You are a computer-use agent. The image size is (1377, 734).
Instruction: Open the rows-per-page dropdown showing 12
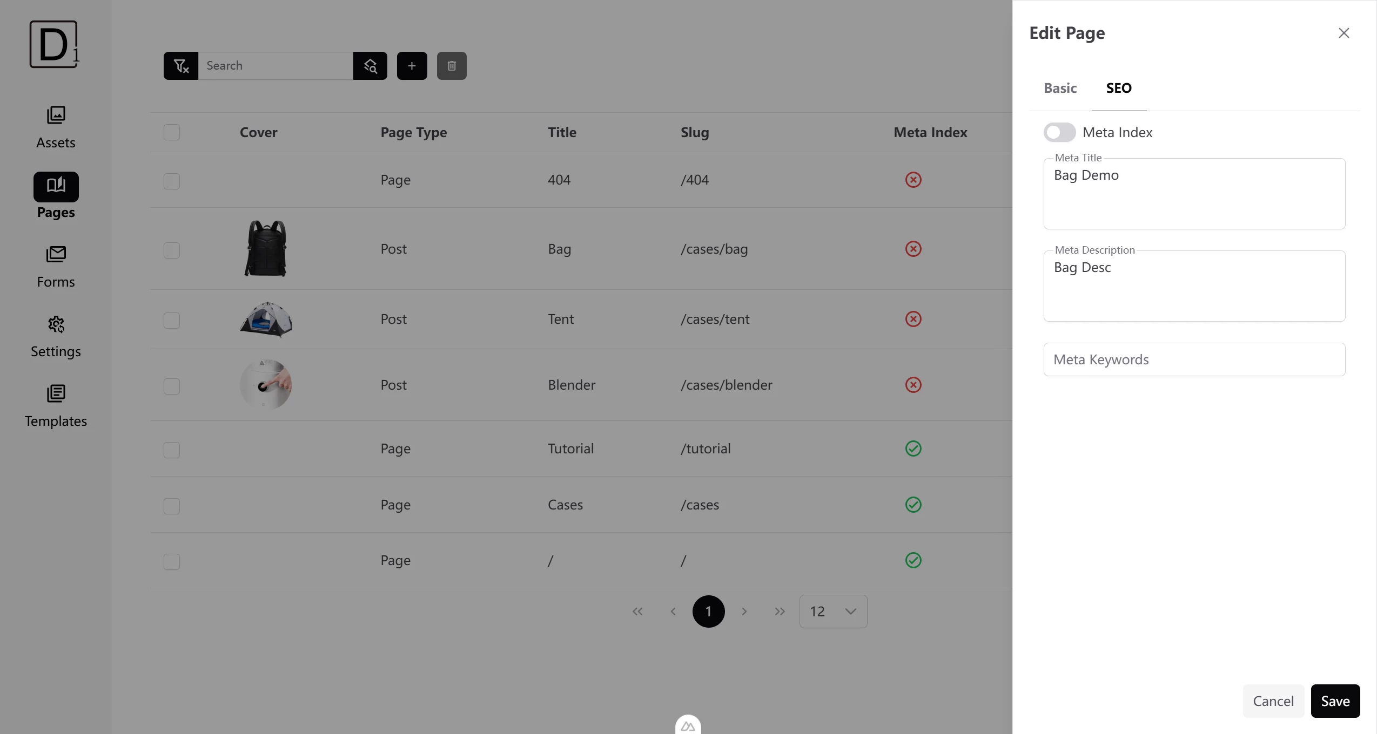833,611
